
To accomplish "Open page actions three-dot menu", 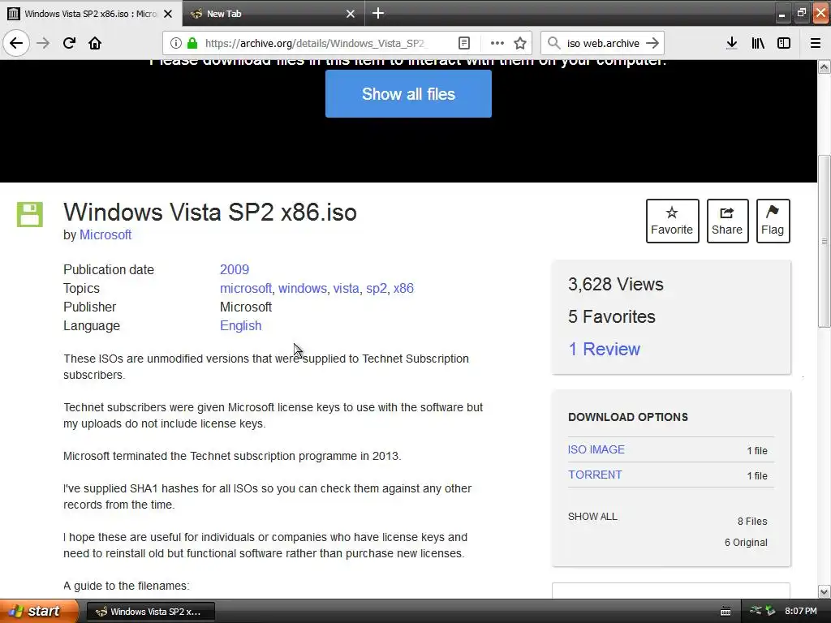I will point(497,43).
